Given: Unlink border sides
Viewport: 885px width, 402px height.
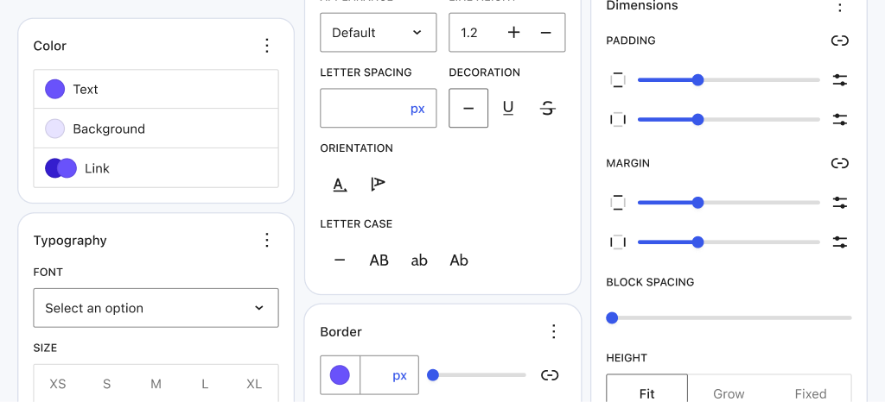Looking at the screenshot, I should (x=550, y=375).
